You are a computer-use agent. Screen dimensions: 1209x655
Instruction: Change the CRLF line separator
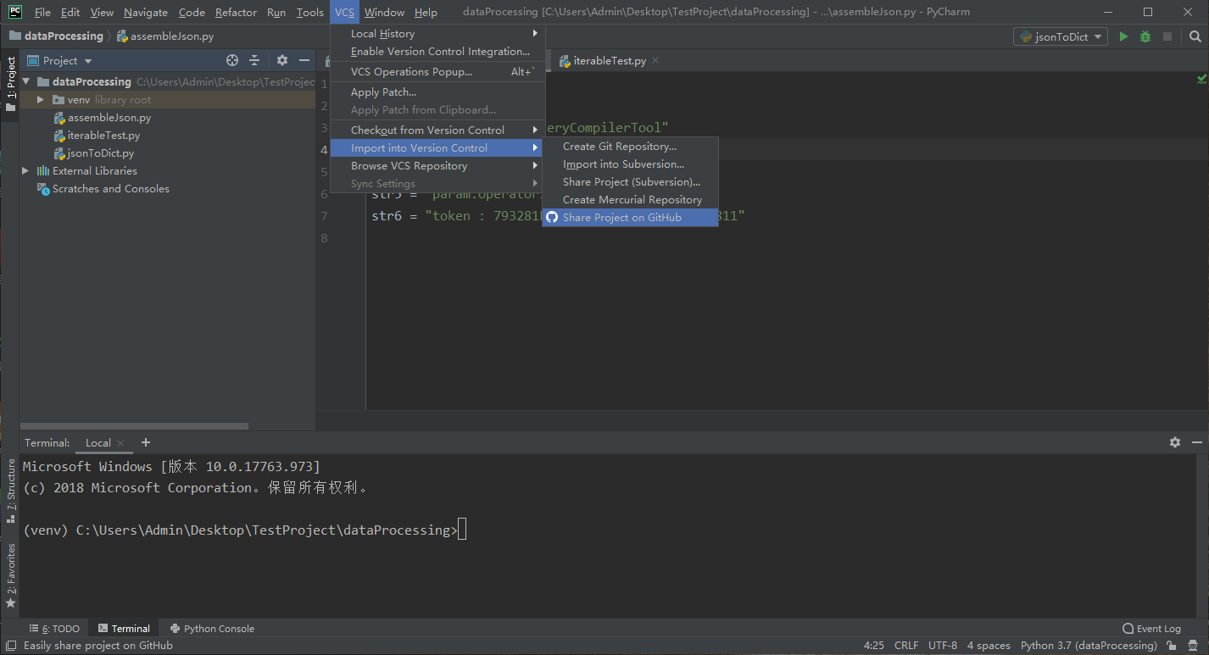(906, 646)
